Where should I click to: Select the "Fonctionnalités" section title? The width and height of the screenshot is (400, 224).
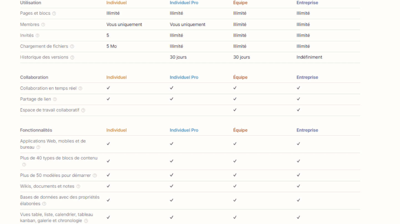pyautogui.click(x=36, y=130)
